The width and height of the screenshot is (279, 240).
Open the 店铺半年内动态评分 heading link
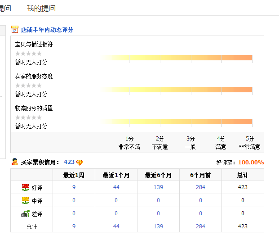coord(47,30)
